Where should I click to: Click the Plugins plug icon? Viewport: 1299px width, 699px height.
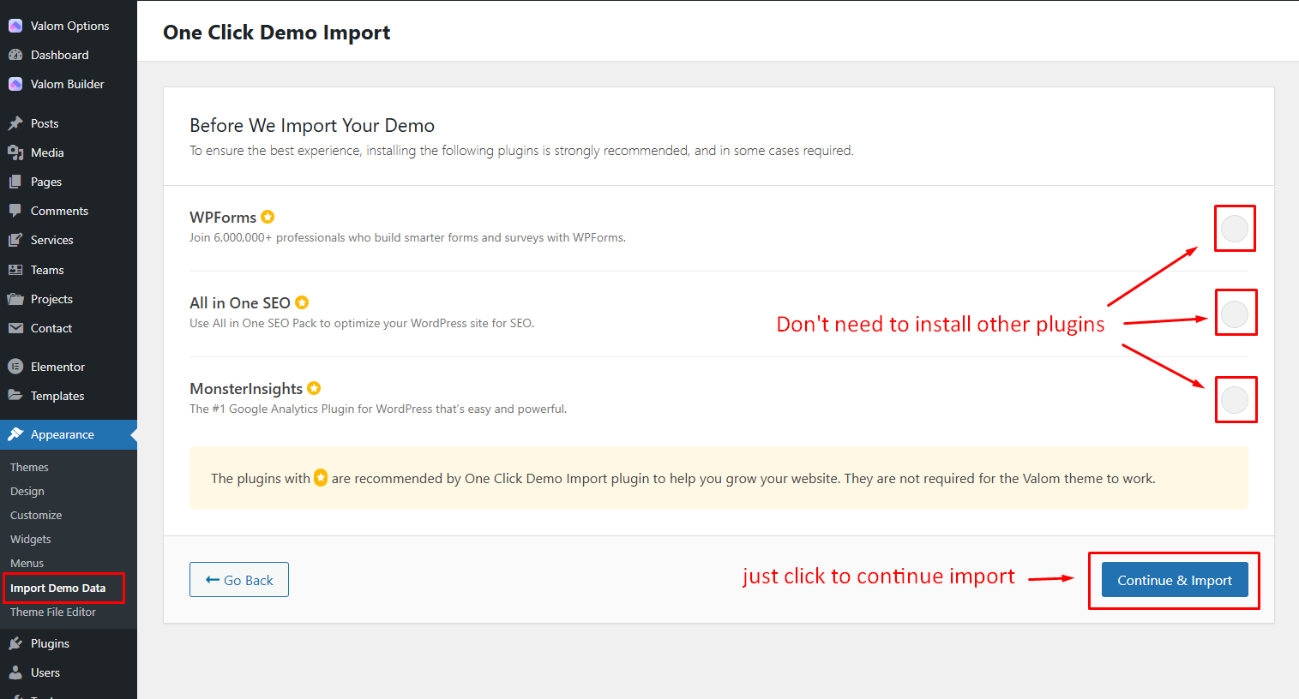point(15,643)
